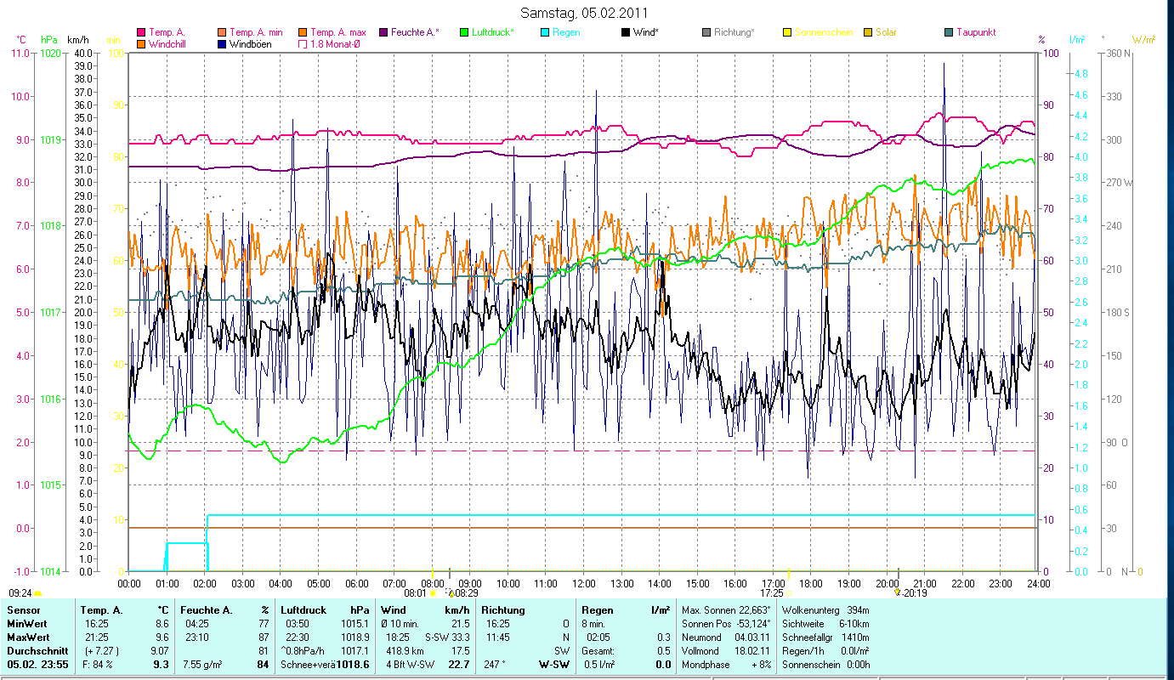The width and height of the screenshot is (1174, 680).
Task: Click the yellow Sonnenschein legend square
Action: click(x=787, y=32)
